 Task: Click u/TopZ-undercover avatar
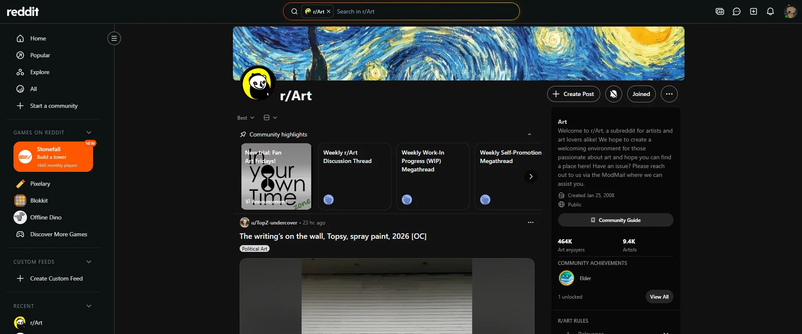click(x=245, y=222)
